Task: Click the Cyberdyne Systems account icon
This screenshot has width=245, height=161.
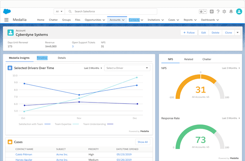Action: click(x=10, y=32)
